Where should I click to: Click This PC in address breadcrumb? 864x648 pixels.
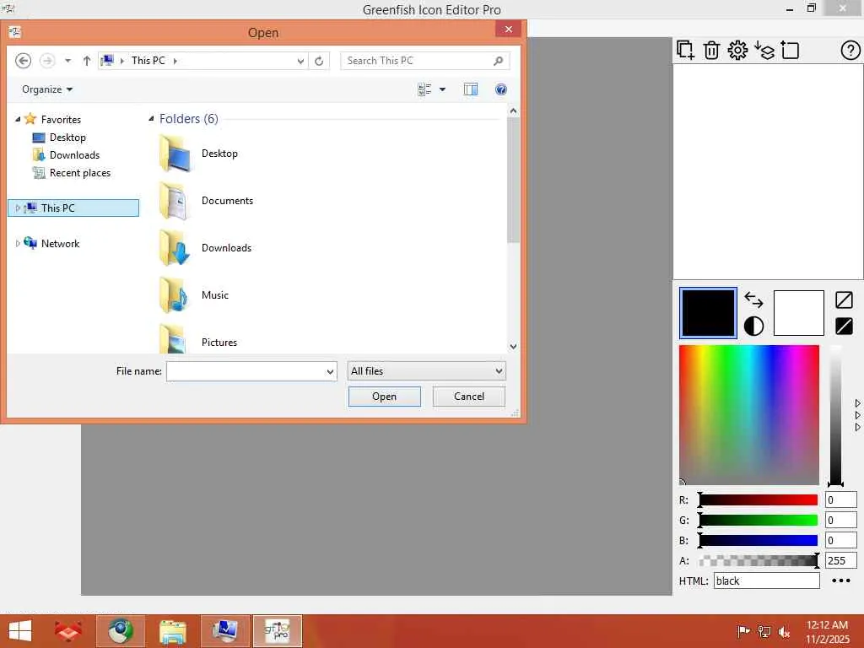148,61
